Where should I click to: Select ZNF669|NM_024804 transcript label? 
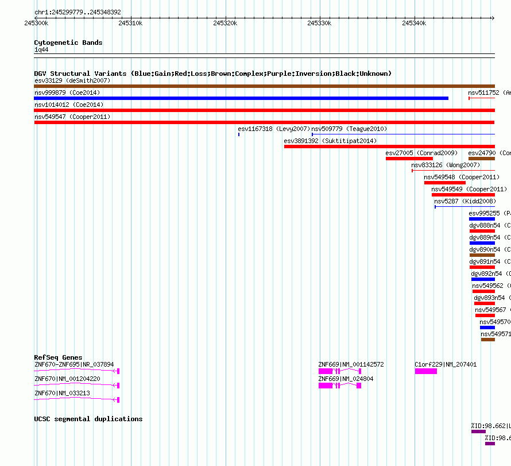pyautogui.click(x=346, y=379)
